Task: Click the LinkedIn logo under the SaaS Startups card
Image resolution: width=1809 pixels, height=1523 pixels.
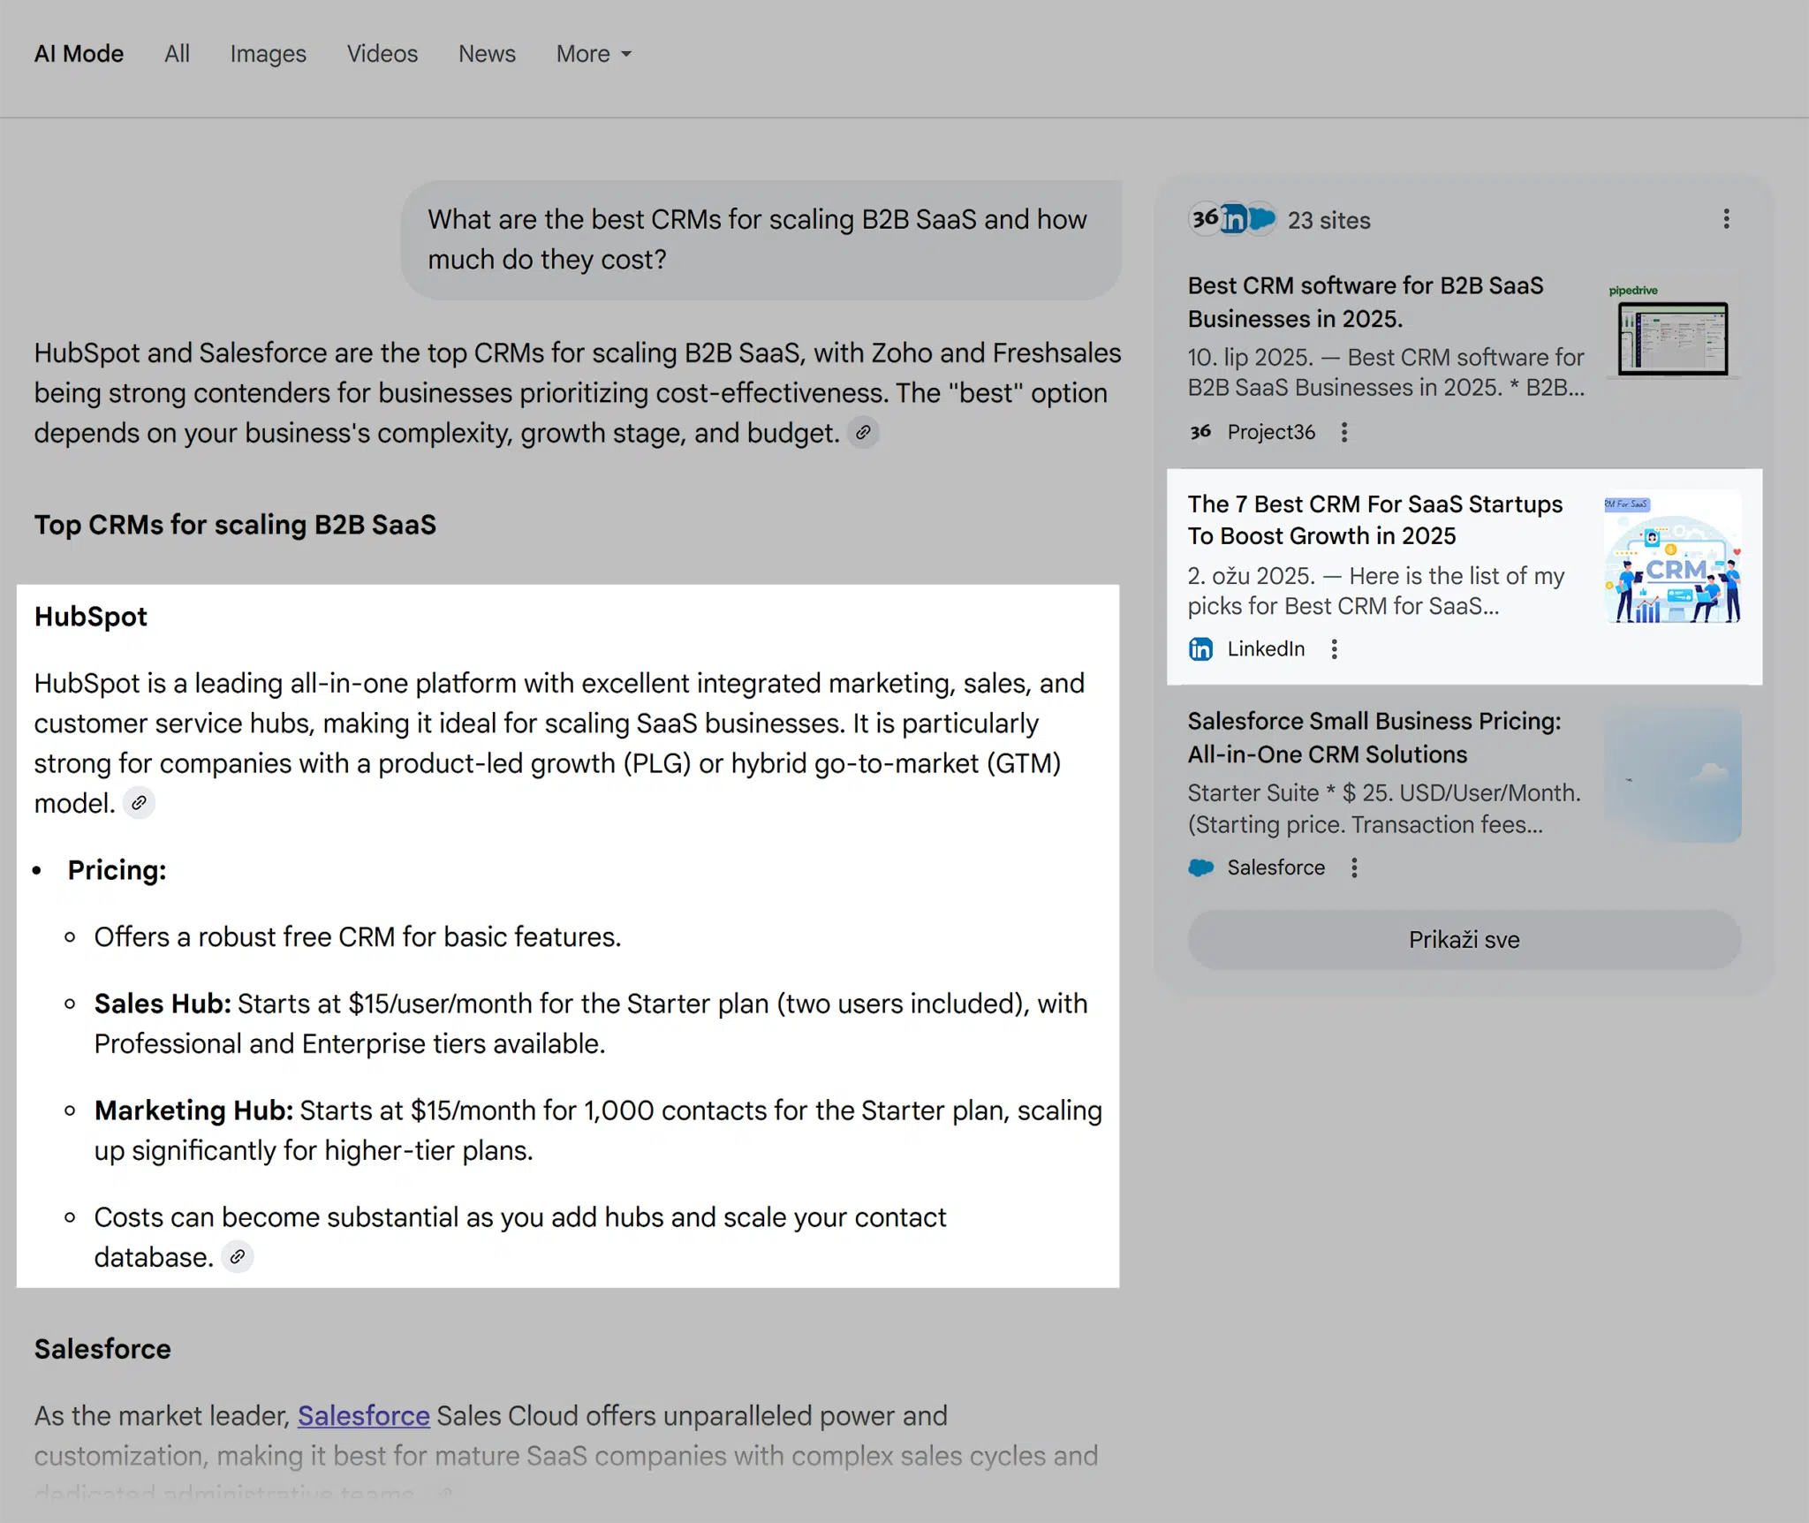Action: pyautogui.click(x=1200, y=649)
